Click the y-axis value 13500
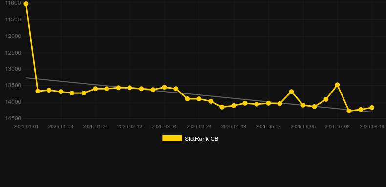Image resolution: width=386 pixels, height=187 pixels. point(13,85)
